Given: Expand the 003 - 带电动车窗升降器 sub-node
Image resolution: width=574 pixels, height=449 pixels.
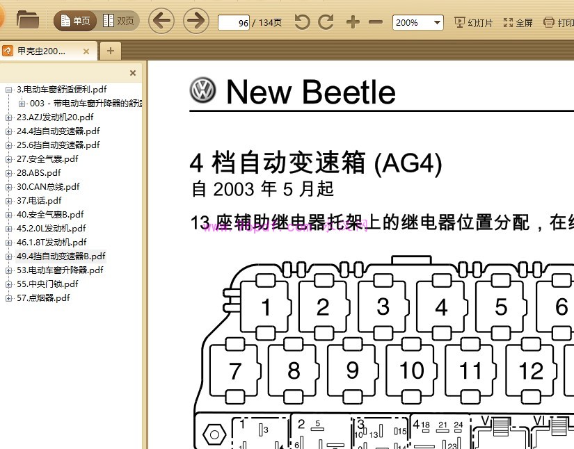Looking at the screenshot, I should point(22,104).
